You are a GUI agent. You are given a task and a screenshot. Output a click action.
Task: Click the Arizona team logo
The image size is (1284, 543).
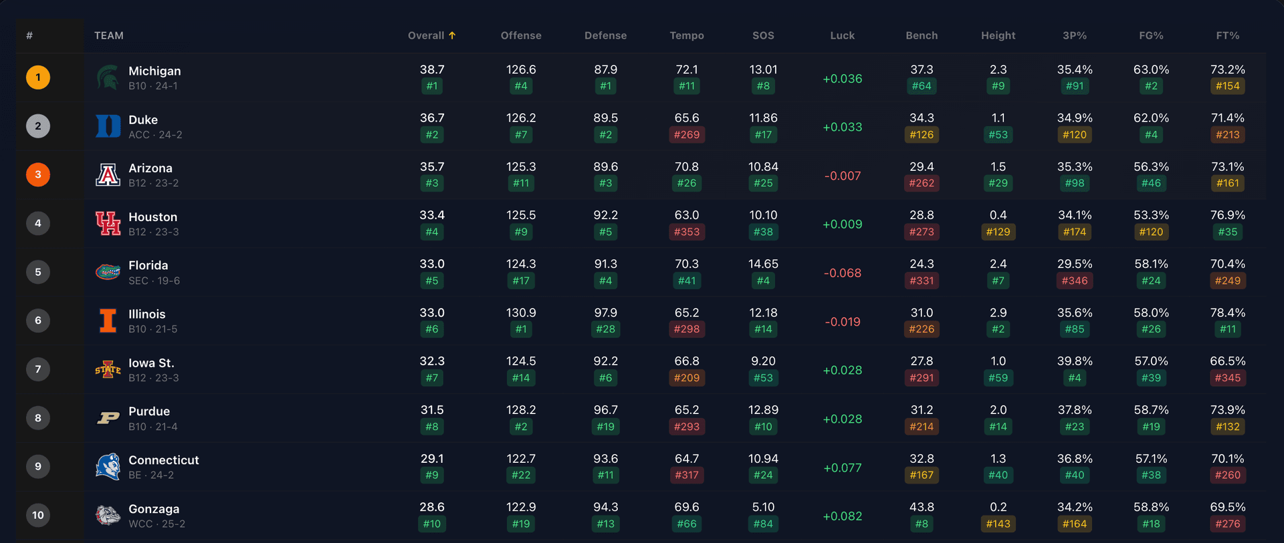pos(108,175)
